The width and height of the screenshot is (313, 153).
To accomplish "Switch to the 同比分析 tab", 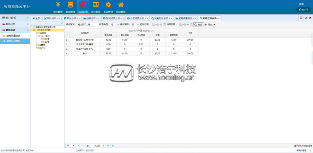I will coord(52,18).
